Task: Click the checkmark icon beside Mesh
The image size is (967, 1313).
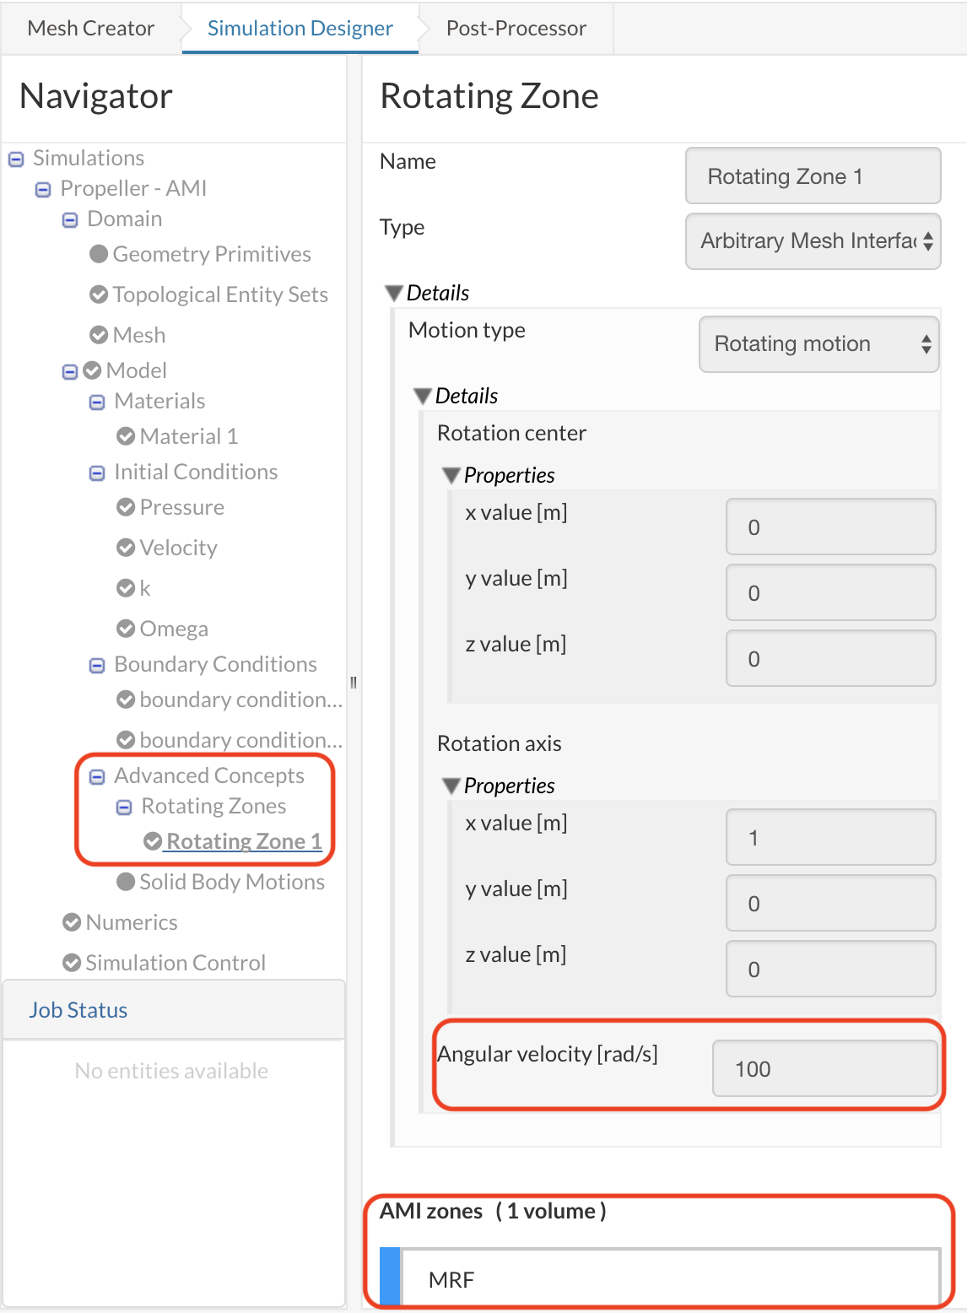Action: tap(99, 335)
